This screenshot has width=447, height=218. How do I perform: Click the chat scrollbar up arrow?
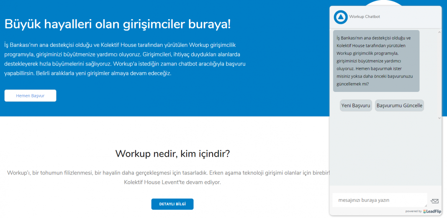click(x=439, y=32)
